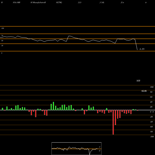Click the MR axis label 80
155x155 pixels.
tap(151, 92)
